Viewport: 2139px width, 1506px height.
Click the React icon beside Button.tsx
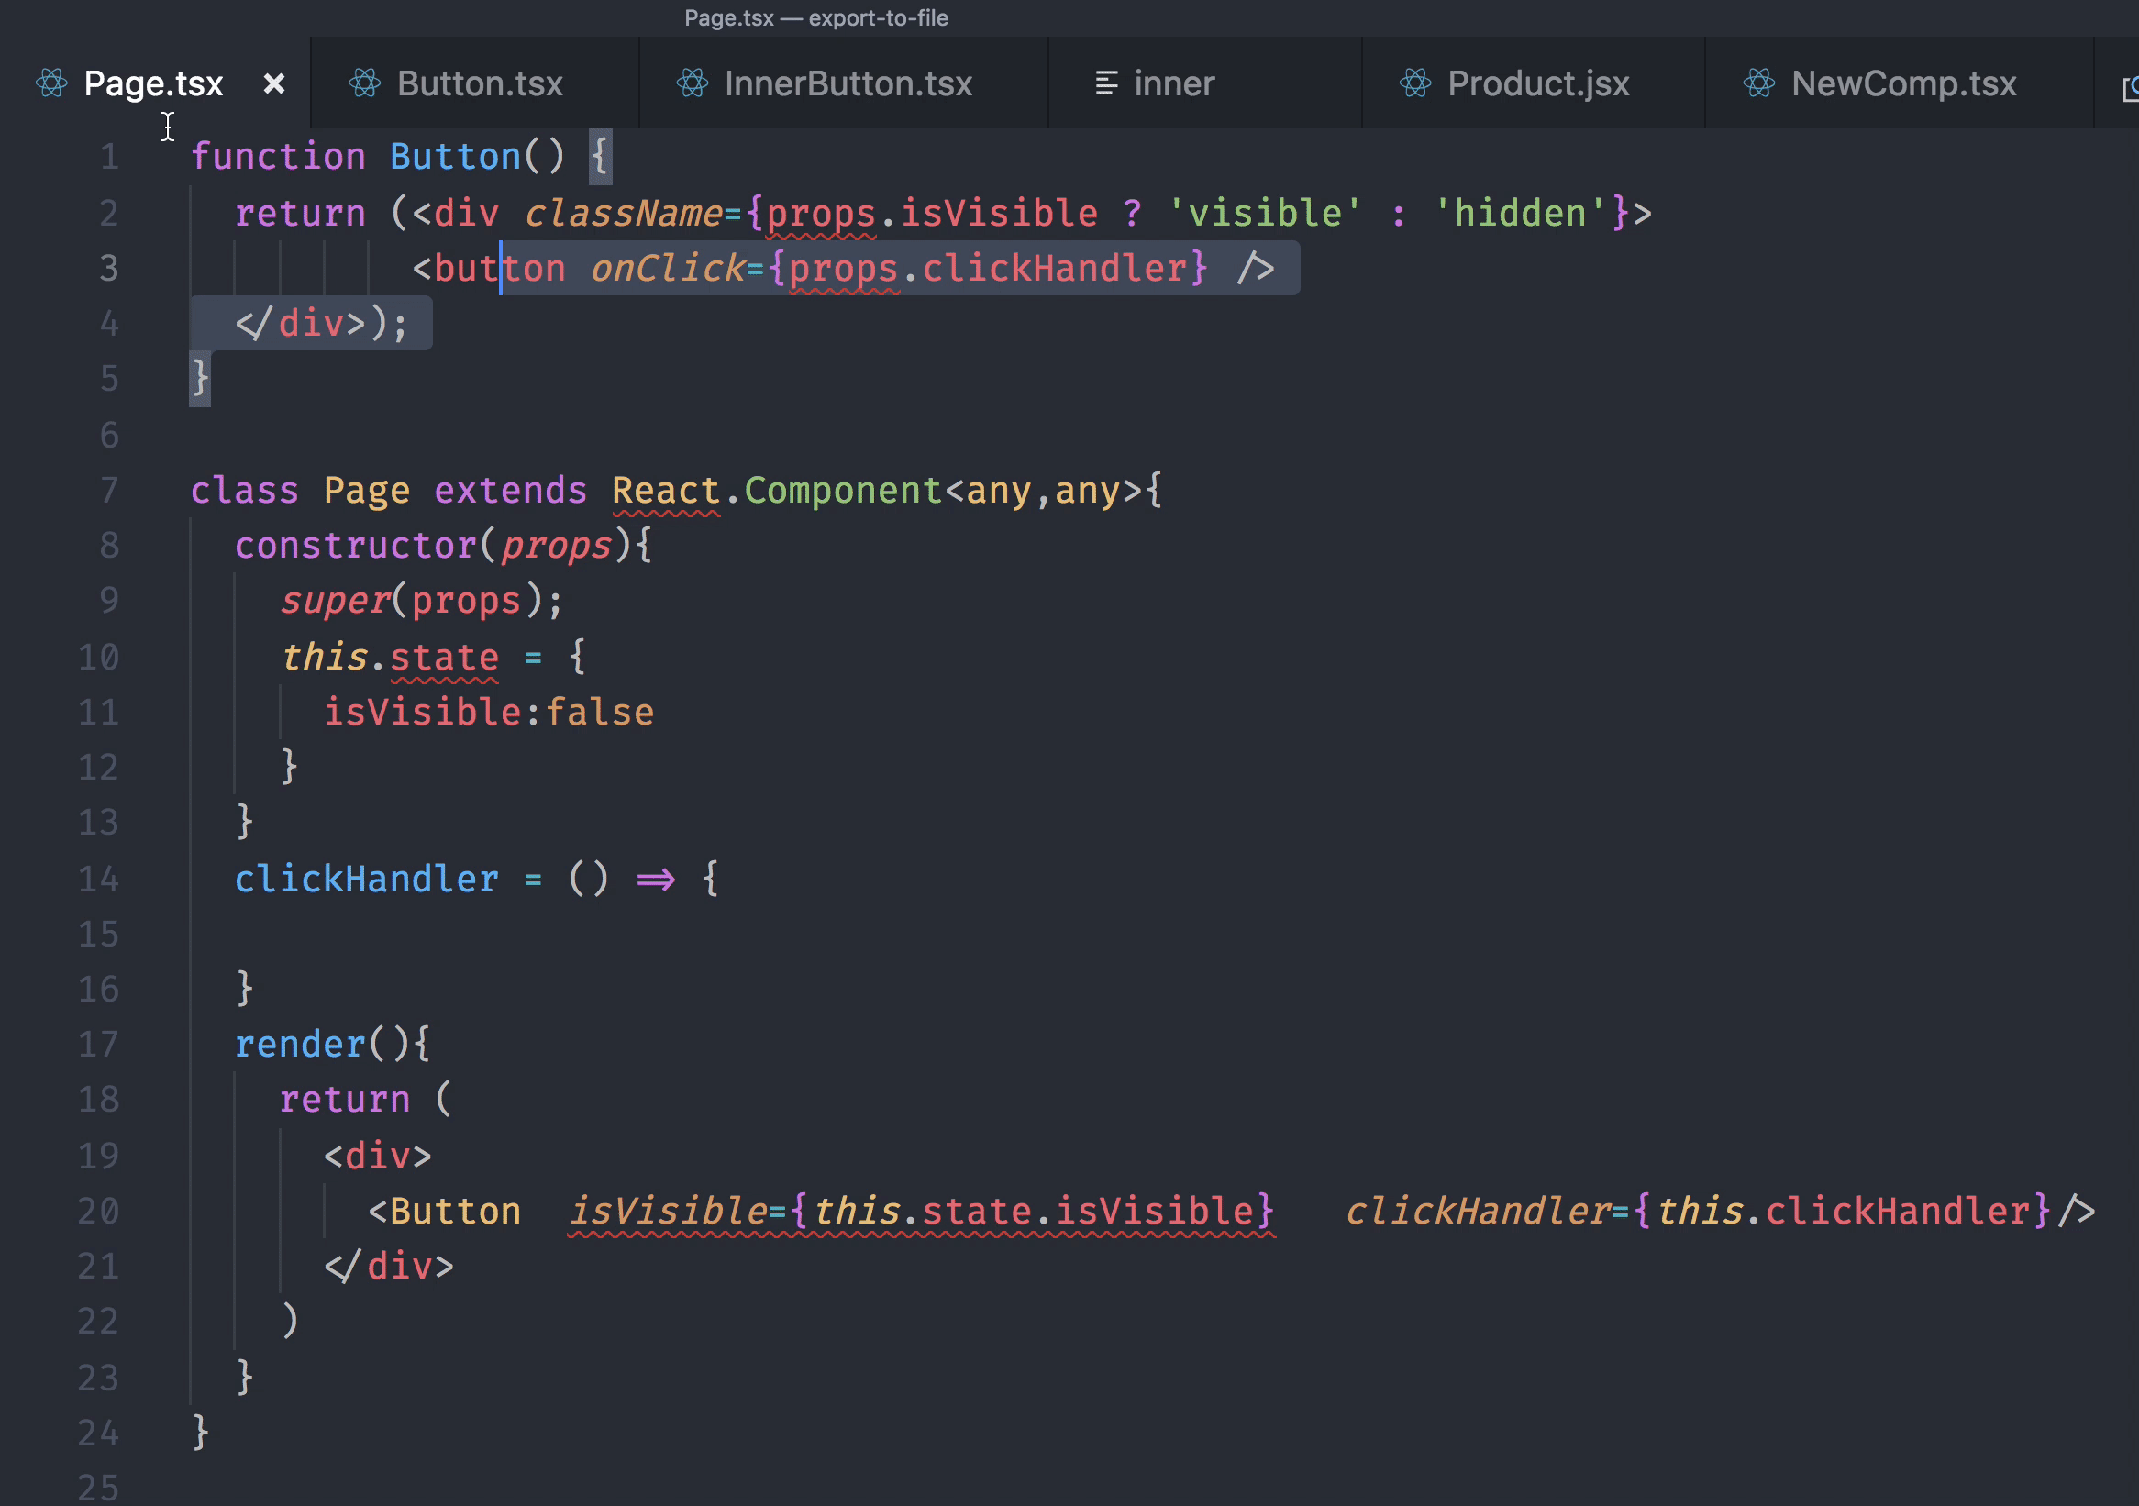point(364,83)
